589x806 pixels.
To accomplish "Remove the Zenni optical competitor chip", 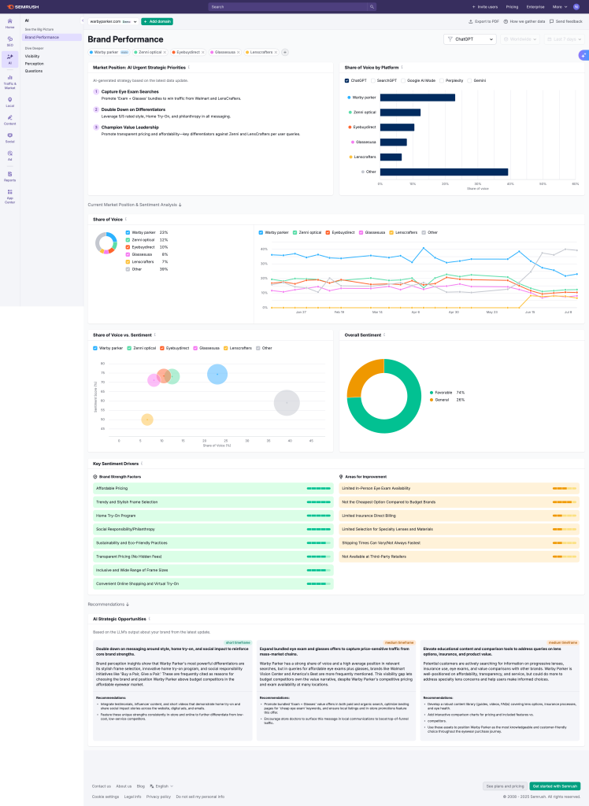I will click(x=165, y=53).
